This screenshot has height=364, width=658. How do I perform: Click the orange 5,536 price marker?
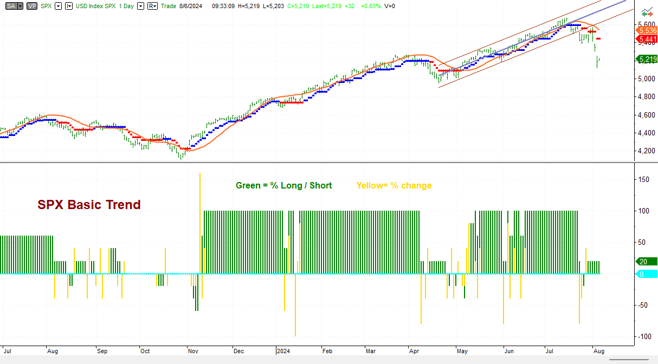[x=647, y=31]
